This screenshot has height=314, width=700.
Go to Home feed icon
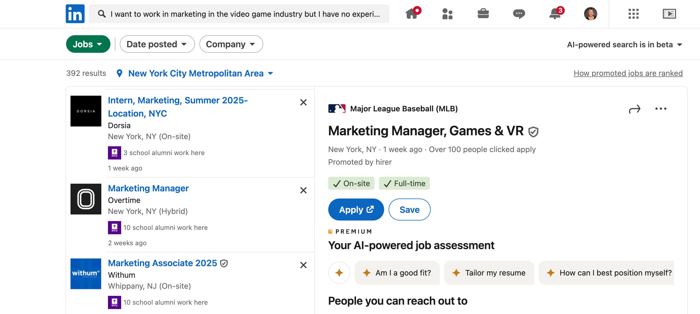412,13
